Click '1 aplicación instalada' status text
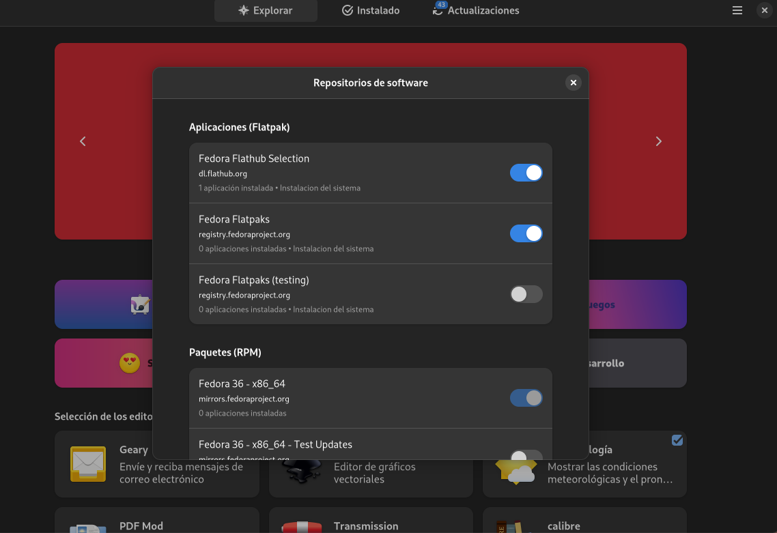The height and width of the screenshot is (533, 777). (236, 188)
